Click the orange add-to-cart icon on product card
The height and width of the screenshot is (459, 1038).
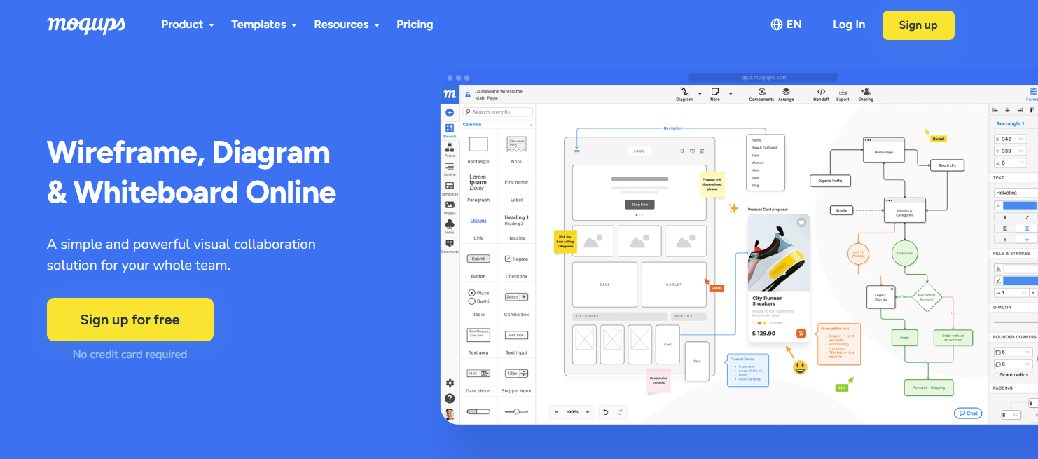[801, 334]
